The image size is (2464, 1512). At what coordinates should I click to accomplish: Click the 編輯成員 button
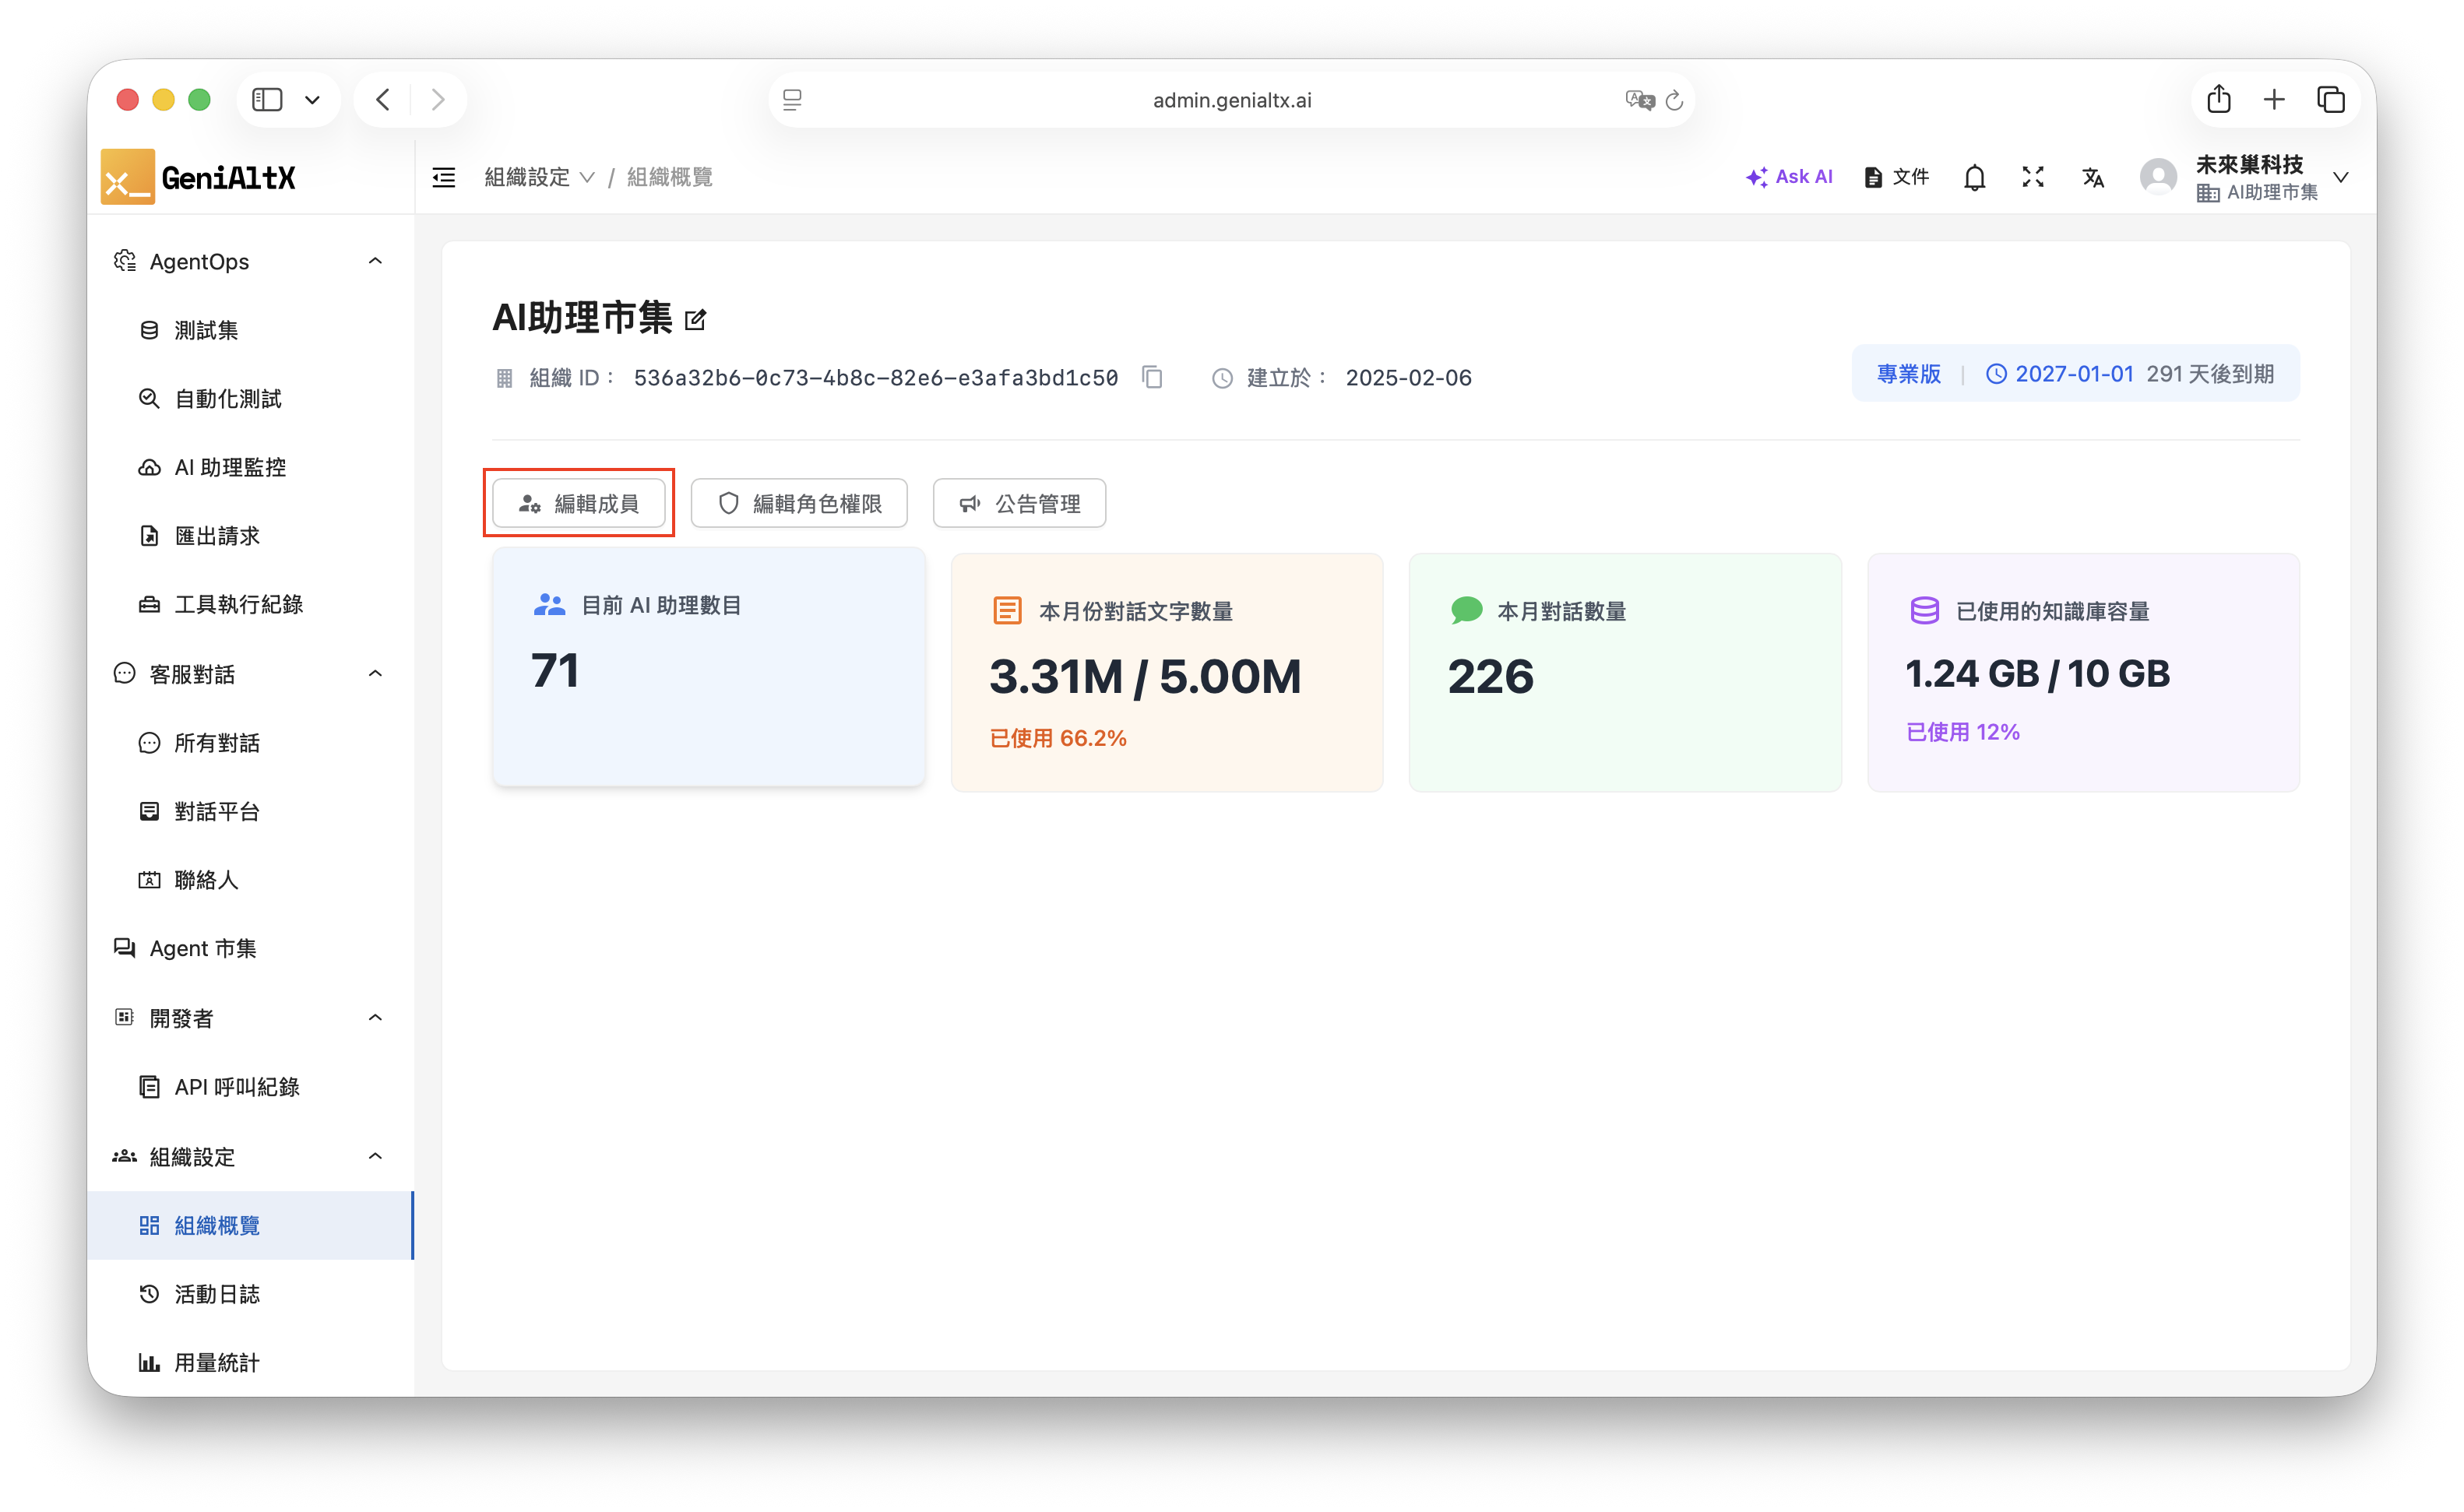click(579, 503)
